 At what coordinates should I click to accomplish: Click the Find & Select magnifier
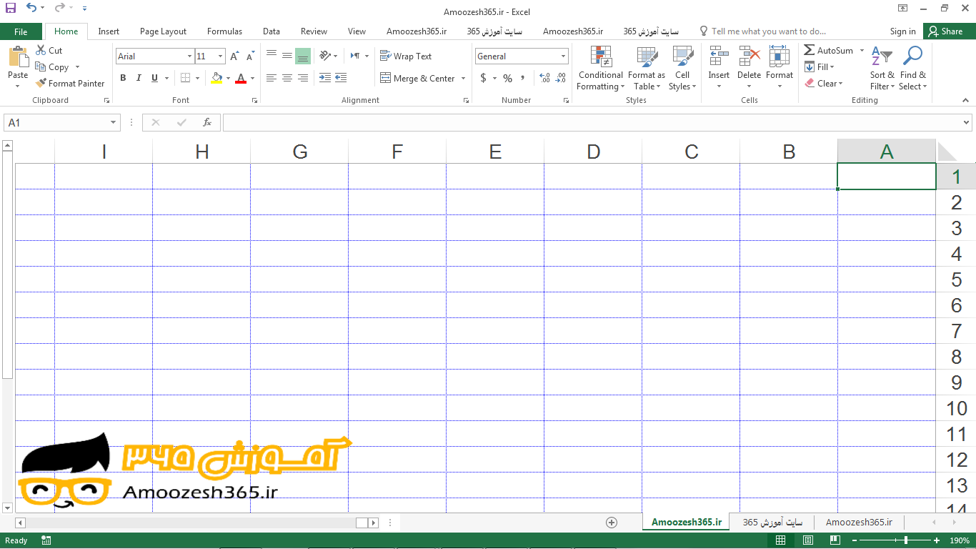point(912,56)
